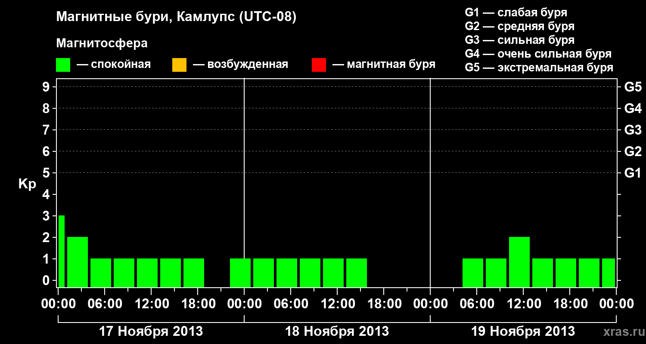
Task: Click the narrow Kp 3 bar on 17 November
Action: [62, 251]
